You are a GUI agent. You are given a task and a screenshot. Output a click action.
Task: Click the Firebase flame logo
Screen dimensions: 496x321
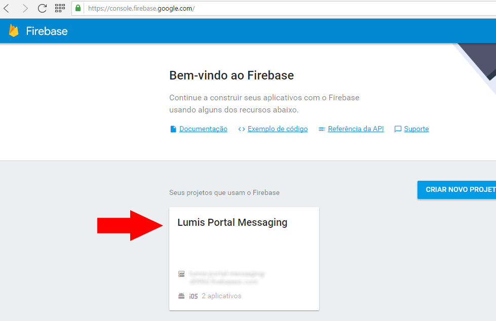click(14, 31)
